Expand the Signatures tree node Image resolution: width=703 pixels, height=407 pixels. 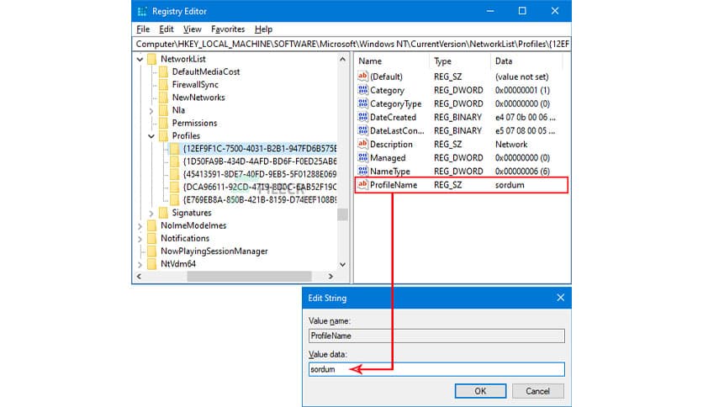pos(151,213)
